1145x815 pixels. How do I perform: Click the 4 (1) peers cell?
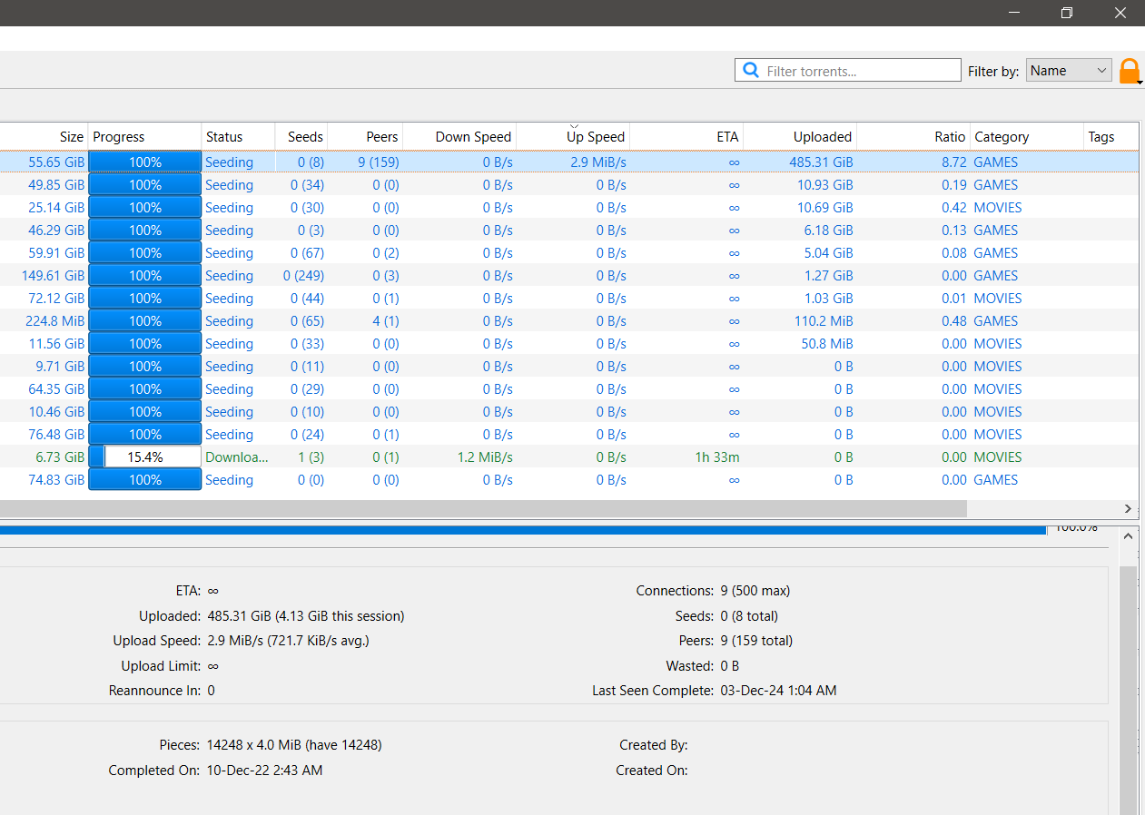pyautogui.click(x=386, y=321)
